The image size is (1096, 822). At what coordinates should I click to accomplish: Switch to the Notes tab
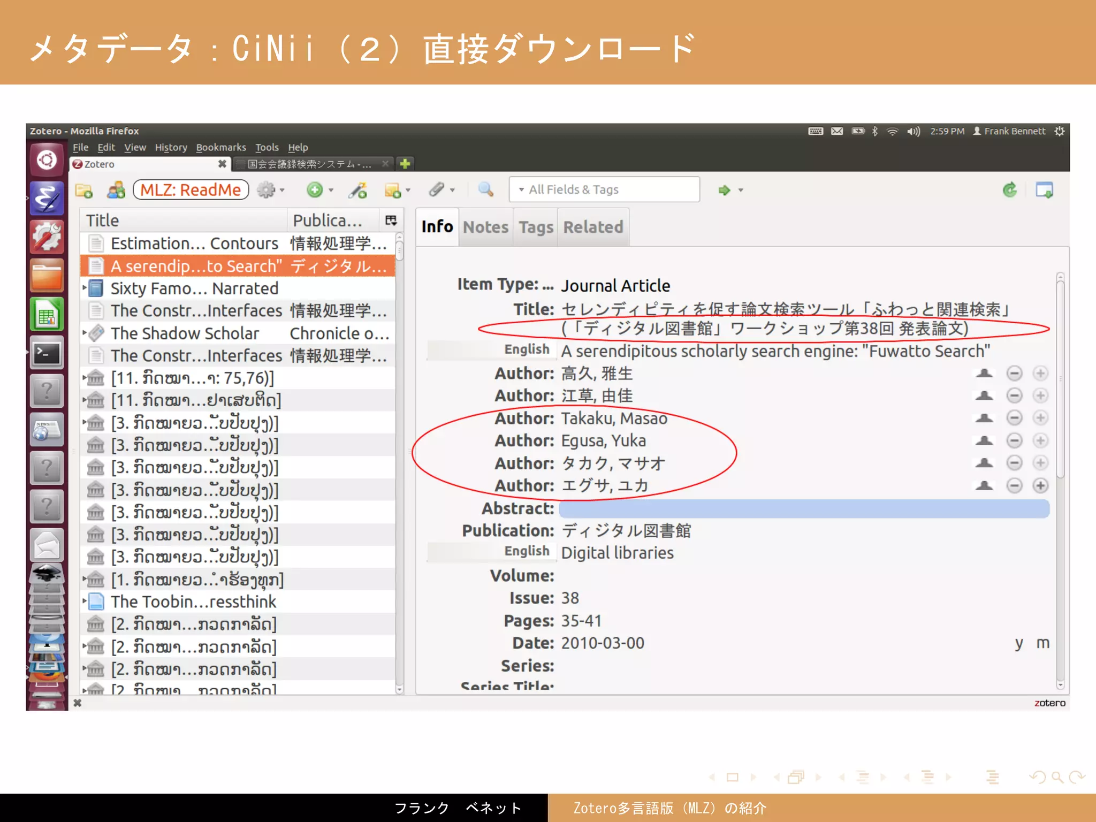coord(485,227)
